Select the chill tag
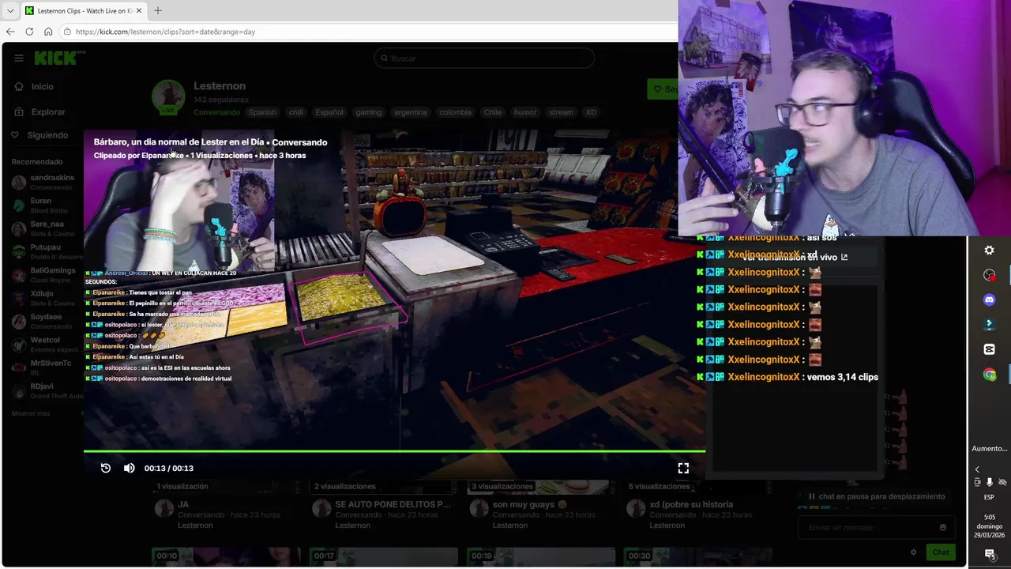 [x=295, y=112]
